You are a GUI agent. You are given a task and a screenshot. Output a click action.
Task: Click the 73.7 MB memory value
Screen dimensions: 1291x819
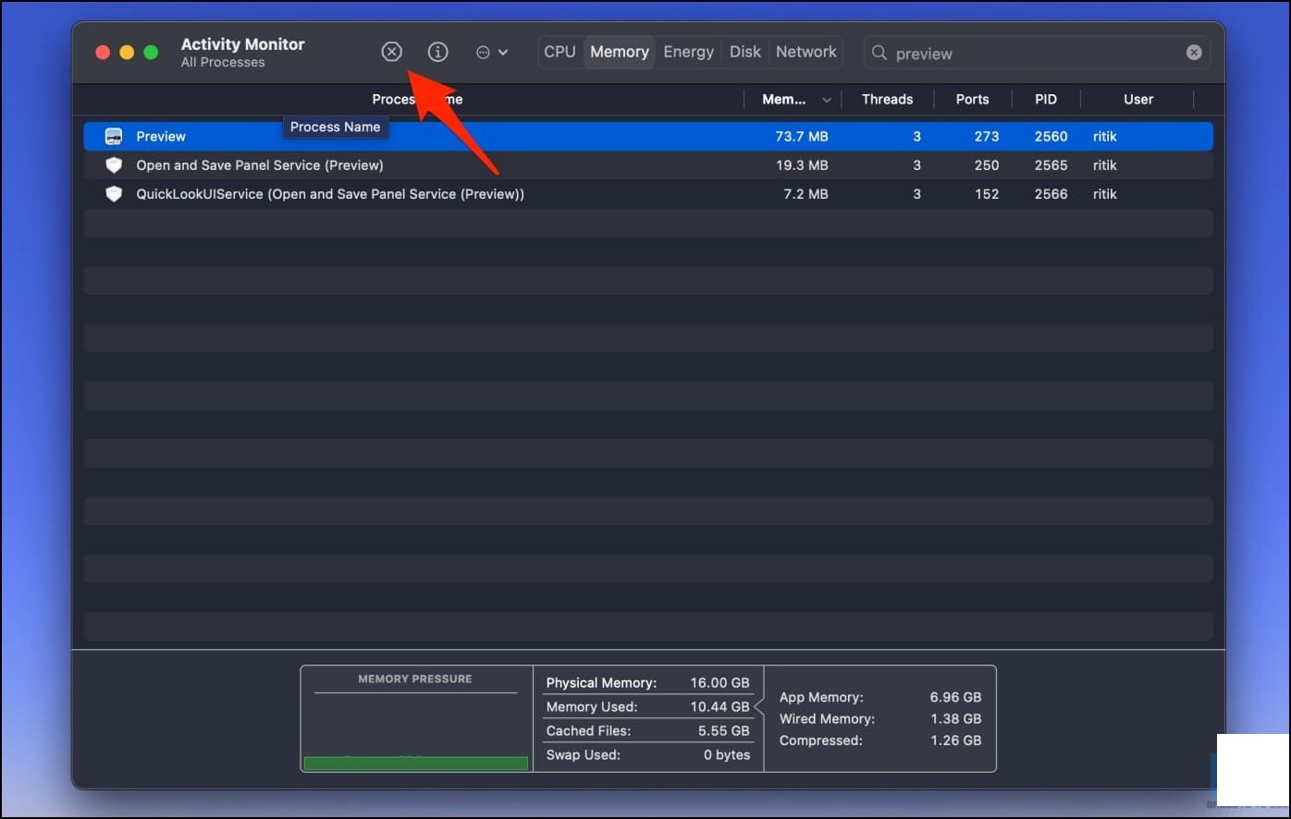pos(801,136)
